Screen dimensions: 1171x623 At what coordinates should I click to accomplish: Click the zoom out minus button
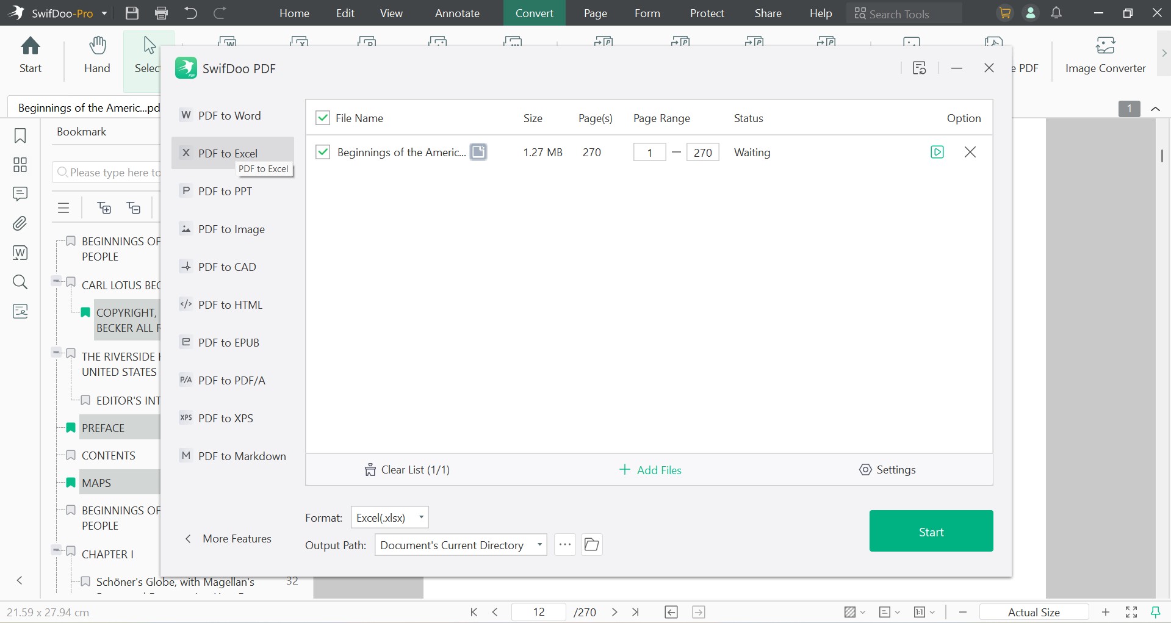[963, 612]
